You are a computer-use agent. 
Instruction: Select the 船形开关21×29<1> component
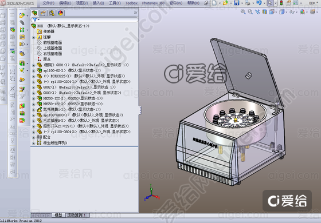click(86, 126)
